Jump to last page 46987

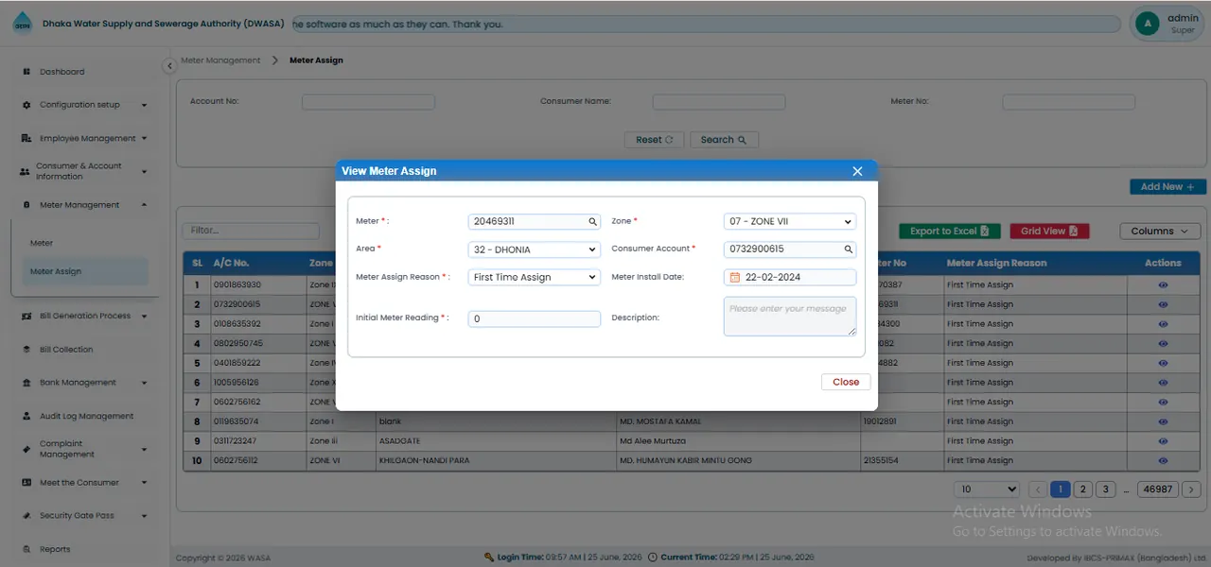[1158, 490]
